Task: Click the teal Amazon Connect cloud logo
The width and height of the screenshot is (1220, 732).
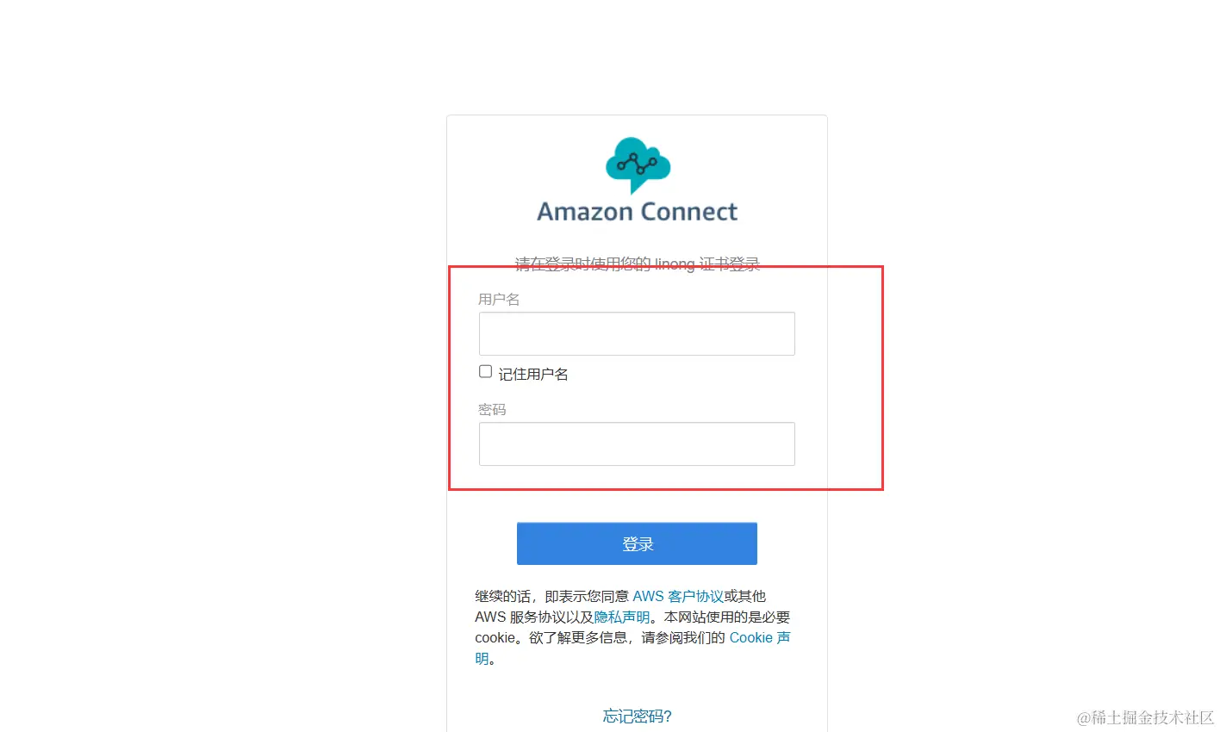Action: point(638,164)
